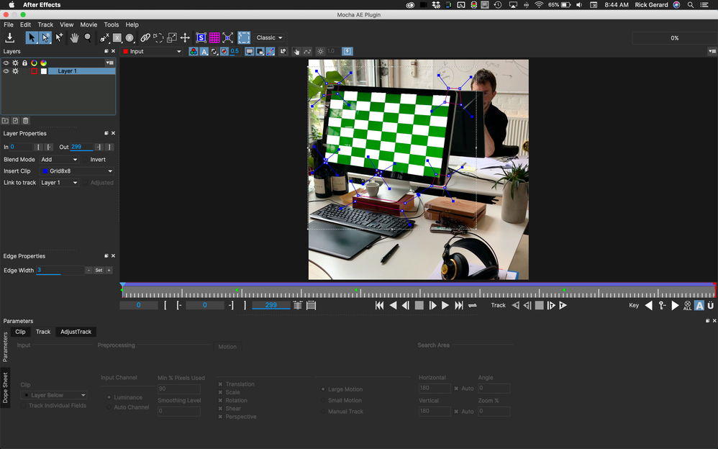Click Layer 1 matte color white swatch
The height and width of the screenshot is (449, 718).
point(43,71)
